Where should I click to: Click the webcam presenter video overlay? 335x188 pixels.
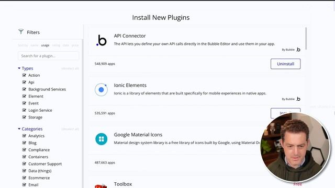click(x=295, y=147)
